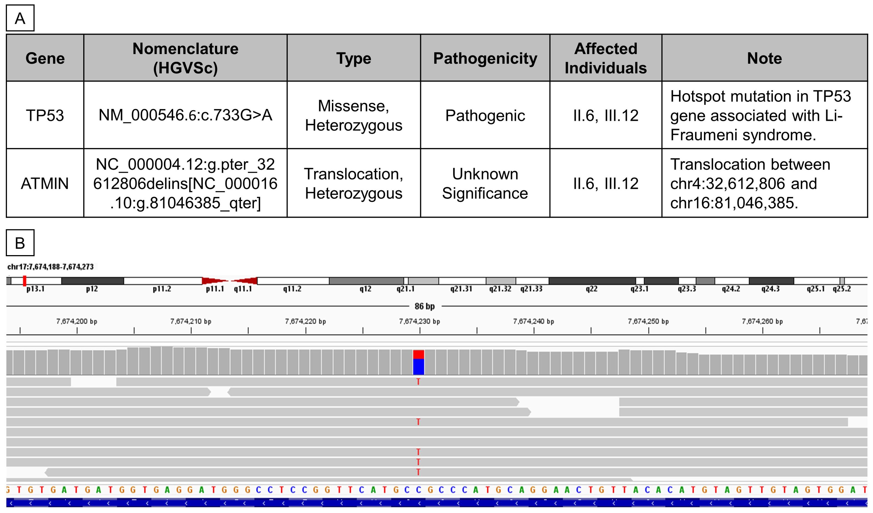Click the 7,674,200 bp ruler label
The height and width of the screenshot is (513, 873).
click(77, 322)
